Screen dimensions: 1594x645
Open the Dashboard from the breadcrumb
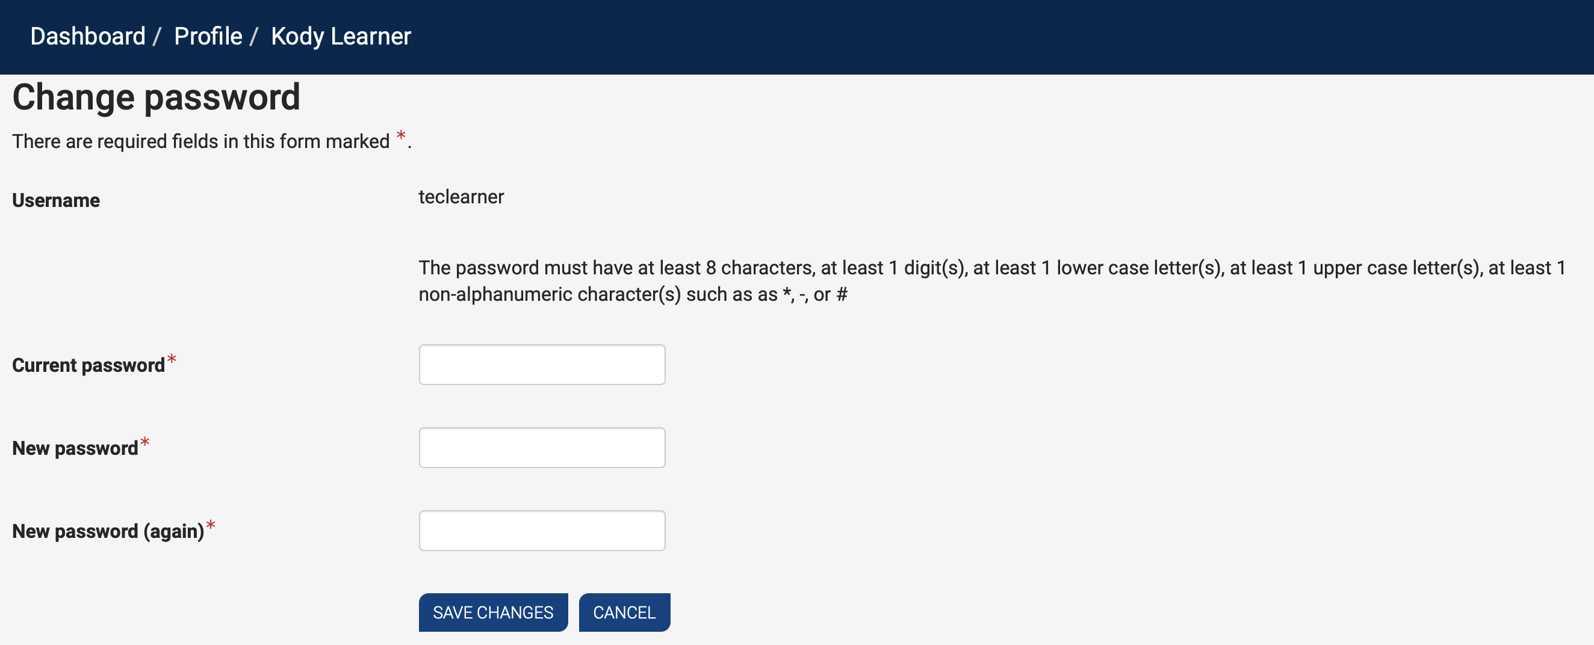click(87, 37)
